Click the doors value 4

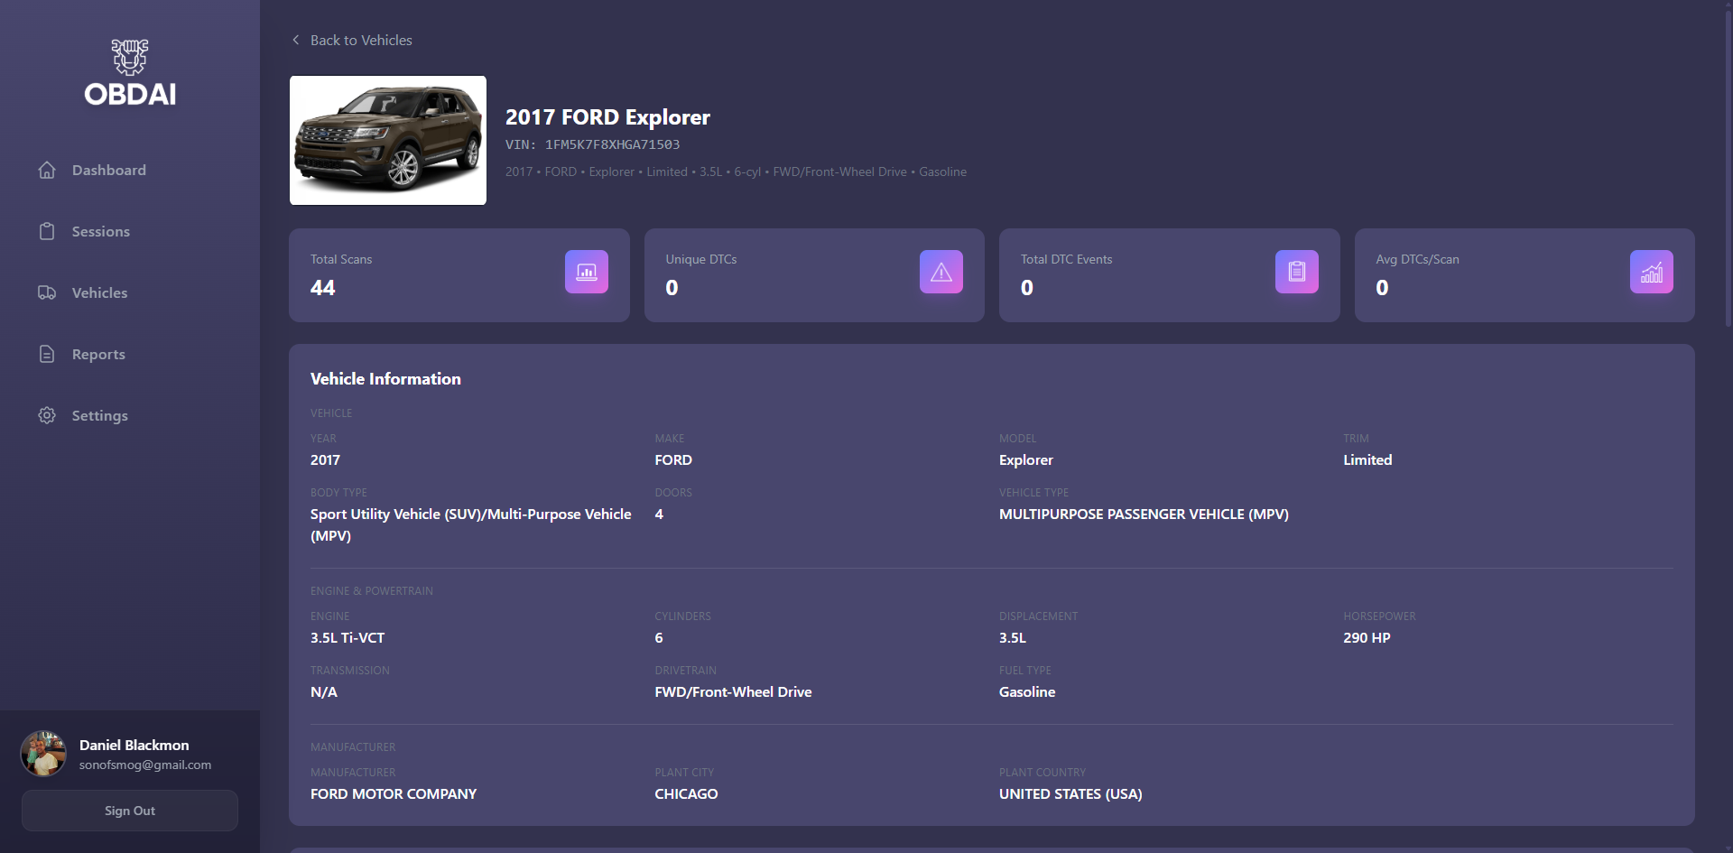(659, 514)
